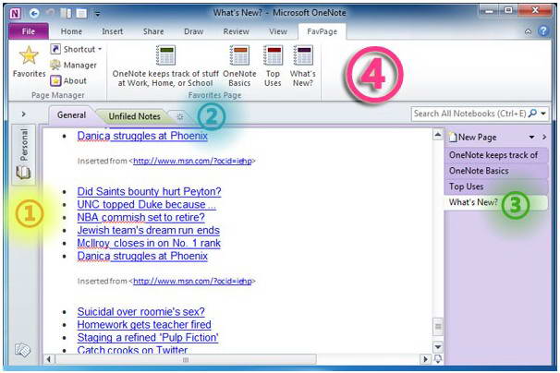Expand the notebook navigation bar
The height and width of the screenshot is (373, 560).
pos(24,114)
